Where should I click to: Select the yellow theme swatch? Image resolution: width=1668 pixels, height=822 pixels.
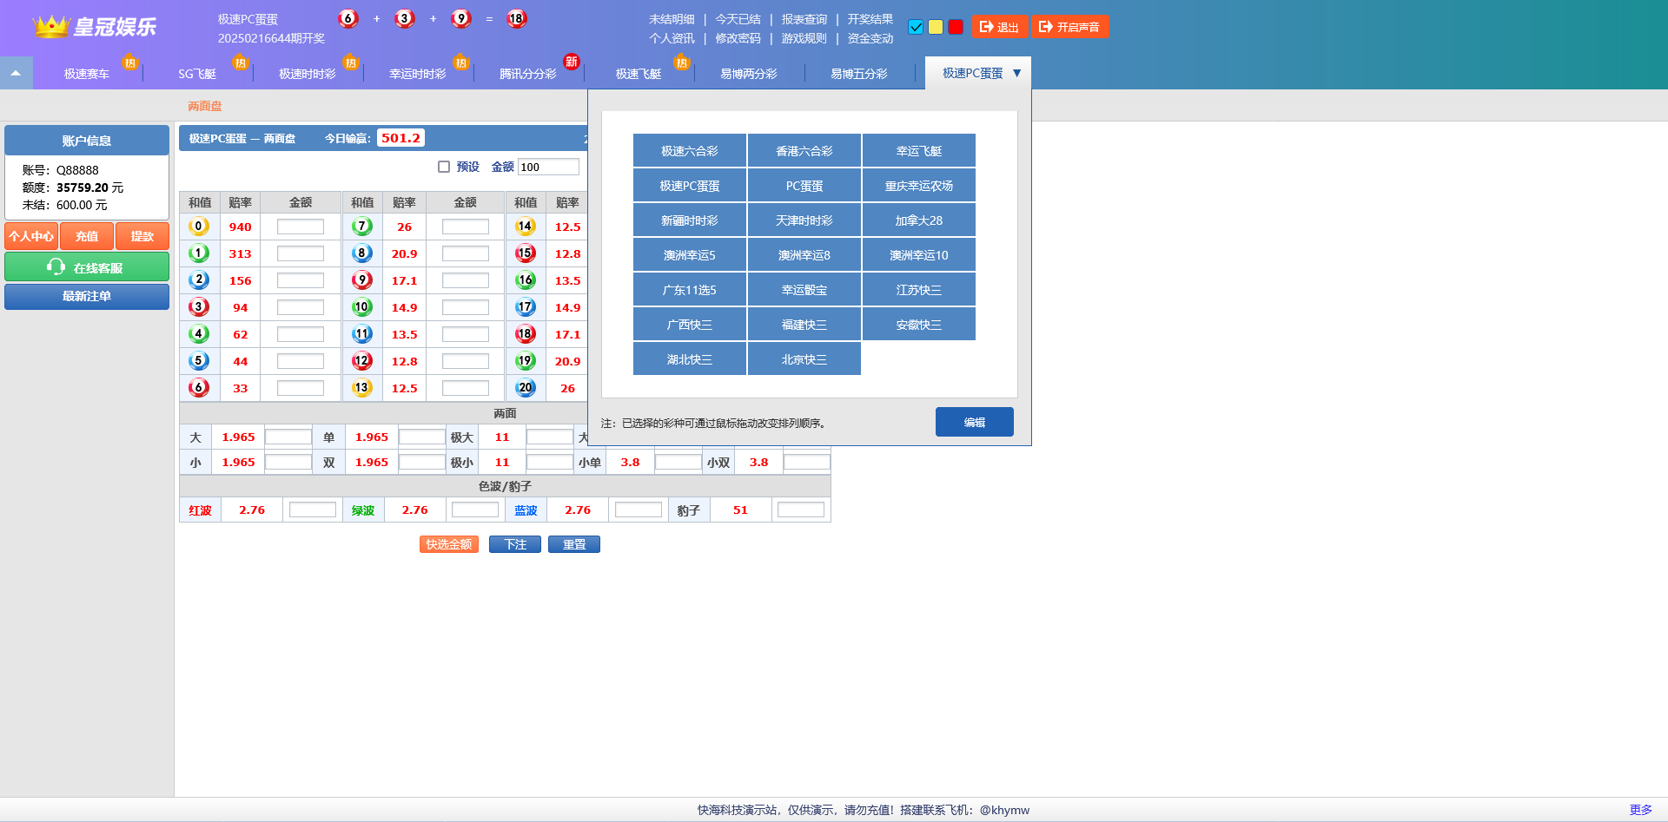point(936,27)
